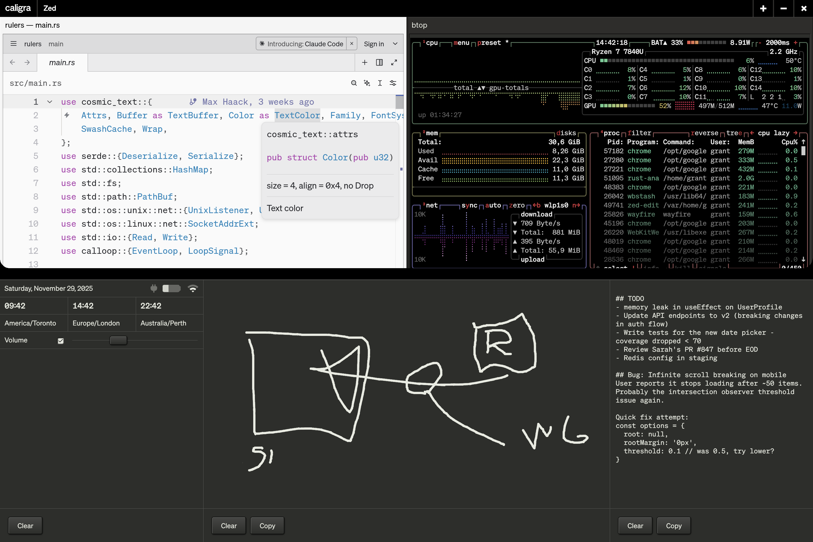The image size is (813, 542).
Task: Click the rulers project name in the title bar
Action: 33,44
